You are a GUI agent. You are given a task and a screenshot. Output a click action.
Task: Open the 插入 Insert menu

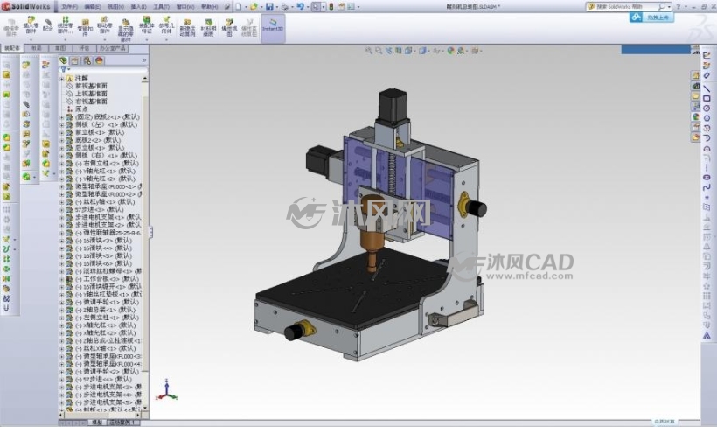click(138, 7)
